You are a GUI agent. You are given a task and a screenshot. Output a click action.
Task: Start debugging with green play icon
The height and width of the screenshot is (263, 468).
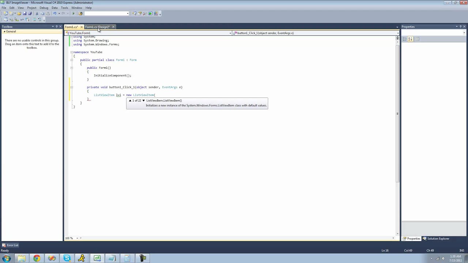point(73,14)
